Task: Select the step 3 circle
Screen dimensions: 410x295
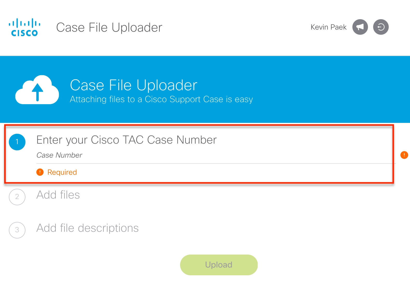Action: click(x=17, y=230)
